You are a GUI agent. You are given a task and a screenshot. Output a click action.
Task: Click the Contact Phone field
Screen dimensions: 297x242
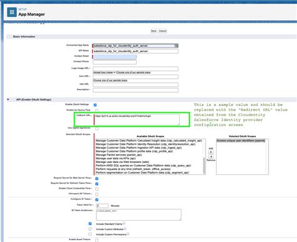(x=115, y=62)
